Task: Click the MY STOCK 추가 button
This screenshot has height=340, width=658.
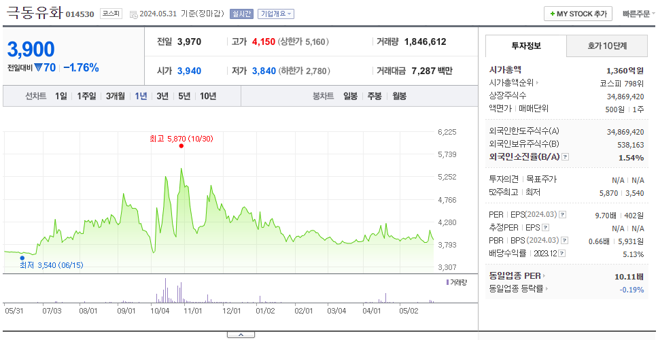Action: point(578,14)
